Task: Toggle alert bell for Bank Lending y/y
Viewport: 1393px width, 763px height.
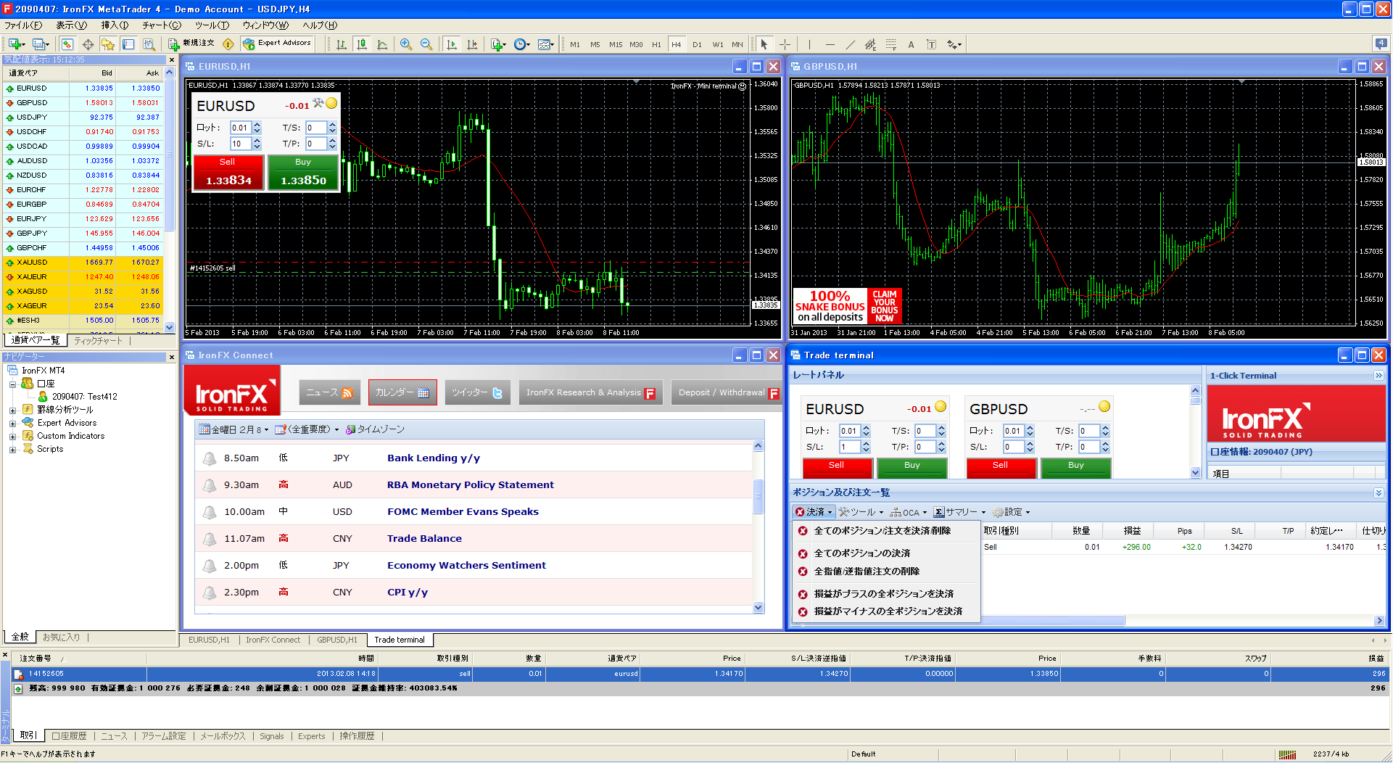Action: 210,458
